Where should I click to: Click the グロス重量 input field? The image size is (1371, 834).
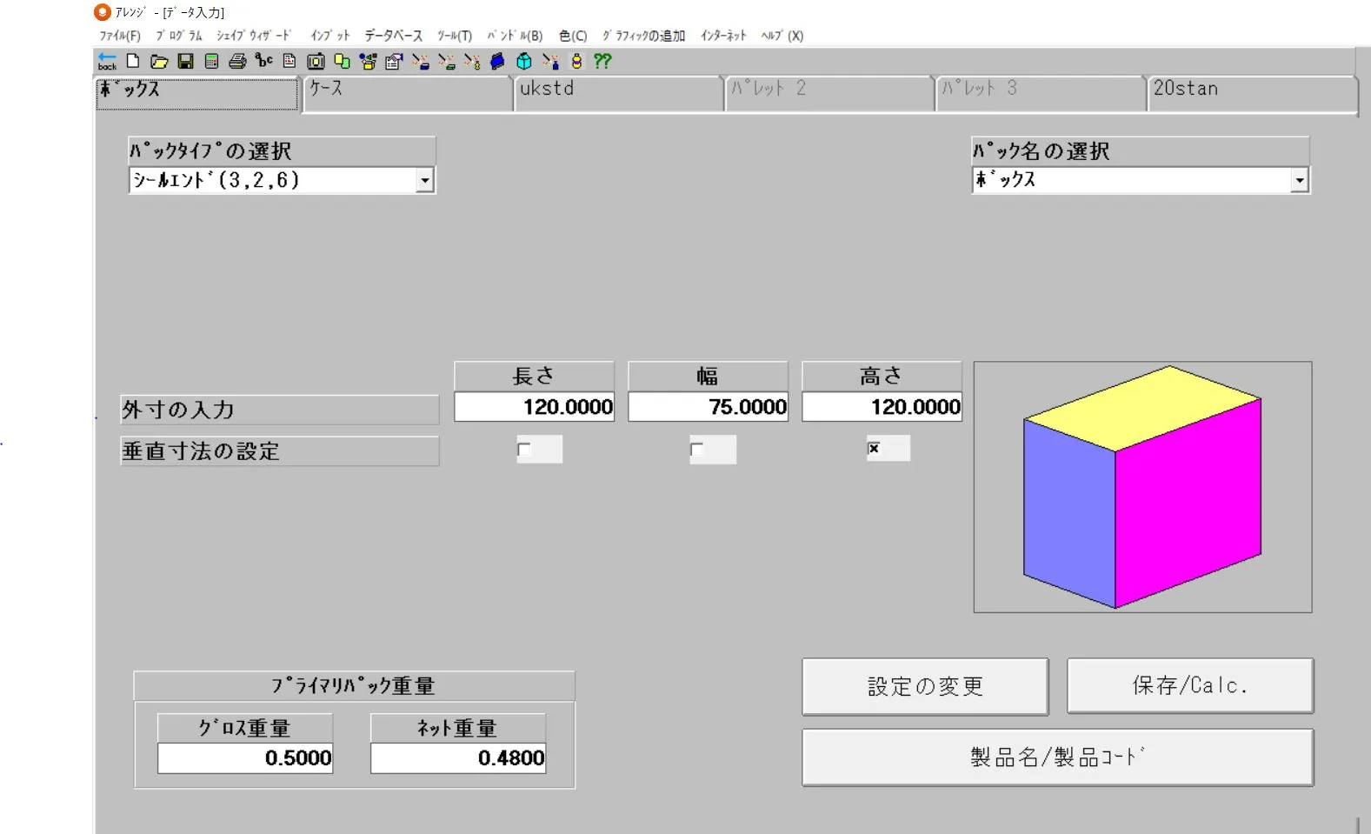[x=245, y=758]
